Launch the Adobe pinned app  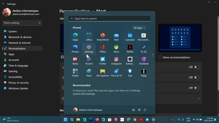point(130,61)
